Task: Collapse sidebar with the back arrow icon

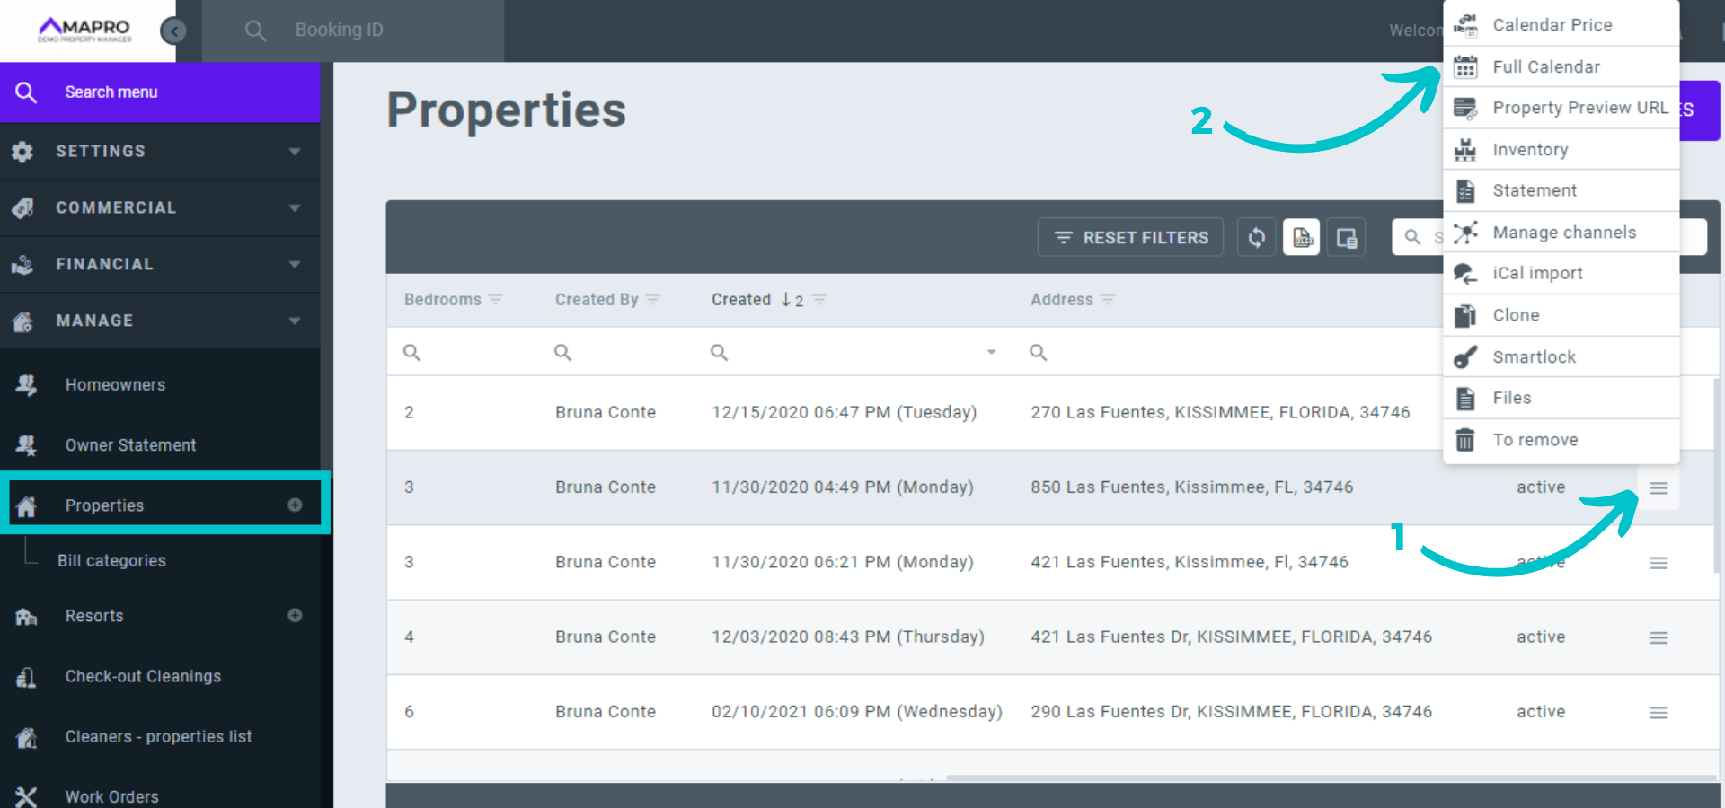Action: point(172,31)
